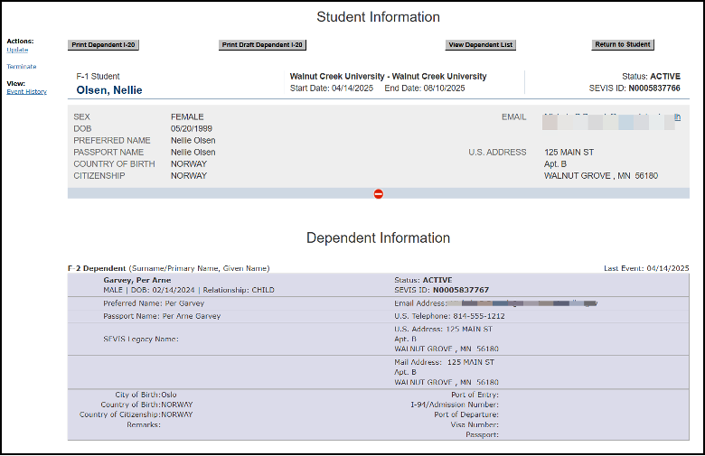The height and width of the screenshot is (456, 705).
Task: Click the Print Dependent I-20 button
Action: pyautogui.click(x=103, y=45)
